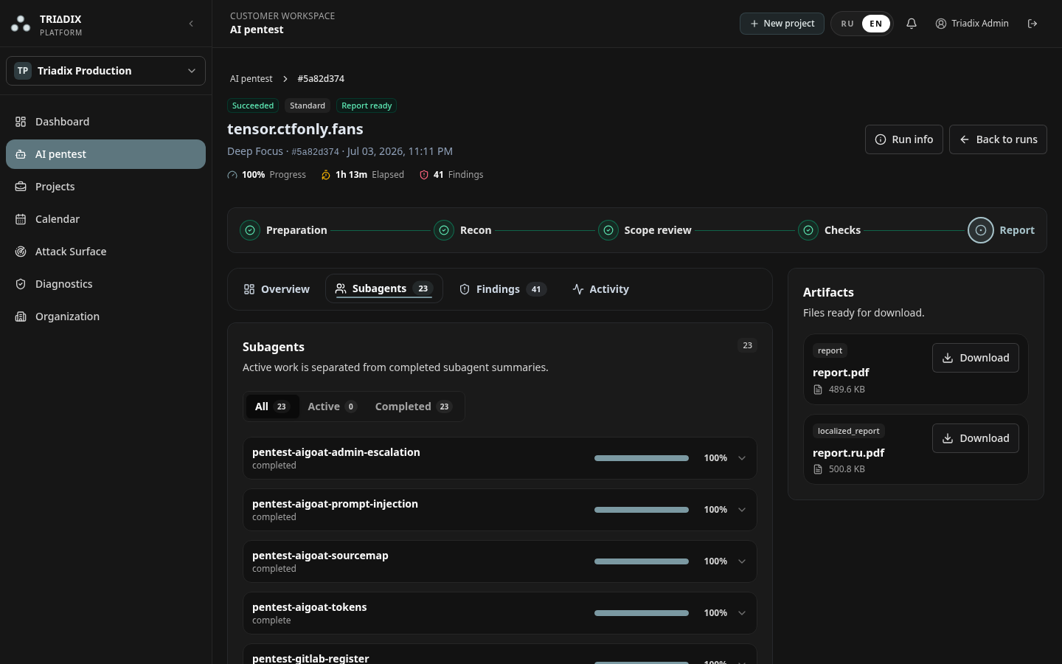Filter subagents by Completed
The width and height of the screenshot is (1062, 664).
[413, 407]
